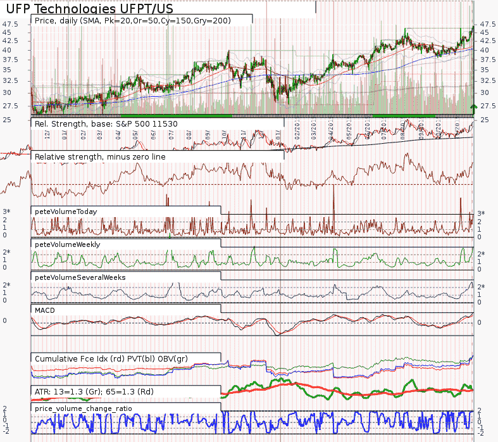The image size is (498, 442).
Task: Click the ATR: 13=1.3 (Gr); 65=1.3 (Rd) label
Action: point(94,392)
